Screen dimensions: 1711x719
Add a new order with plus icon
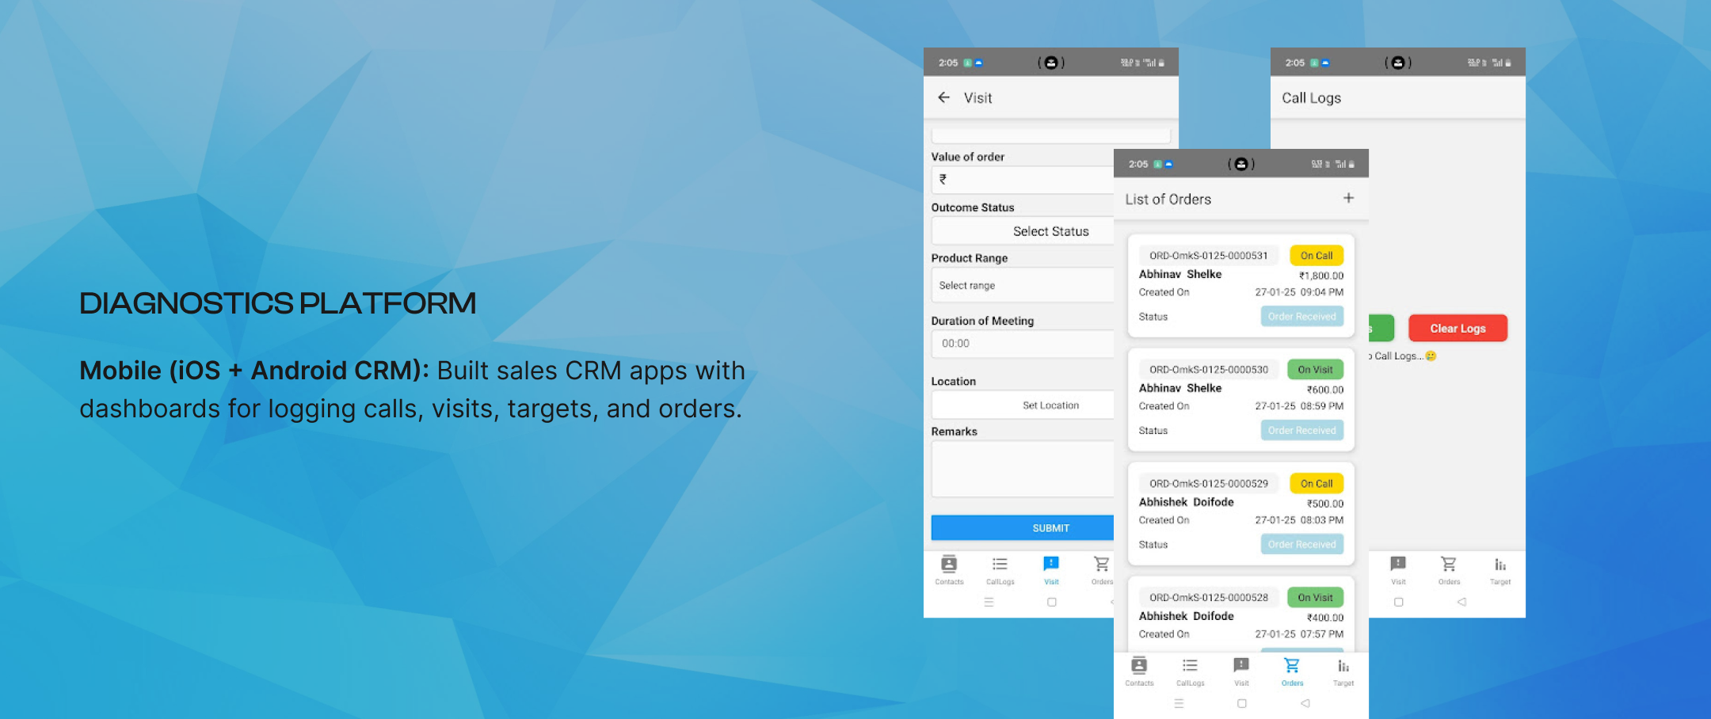click(x=1348, y=198)
